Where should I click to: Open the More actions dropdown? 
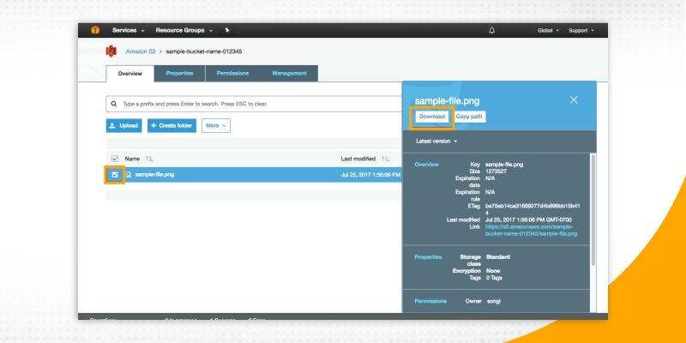point(216,126)
